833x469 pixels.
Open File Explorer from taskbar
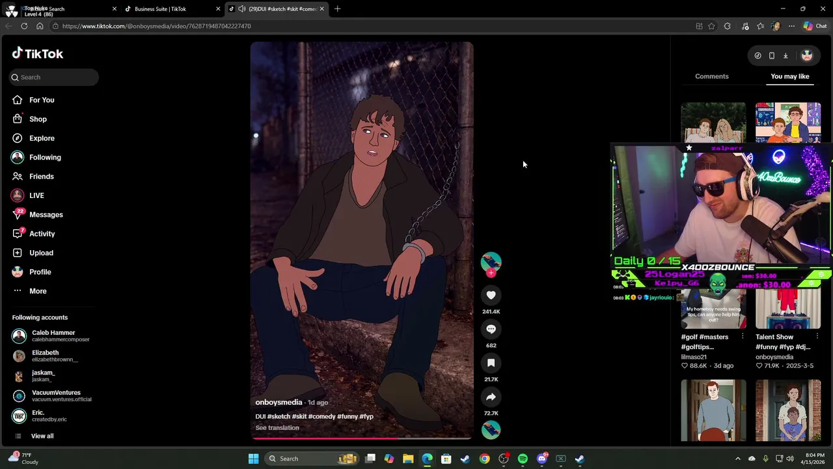pyautogui.click(x=408, y=459)
